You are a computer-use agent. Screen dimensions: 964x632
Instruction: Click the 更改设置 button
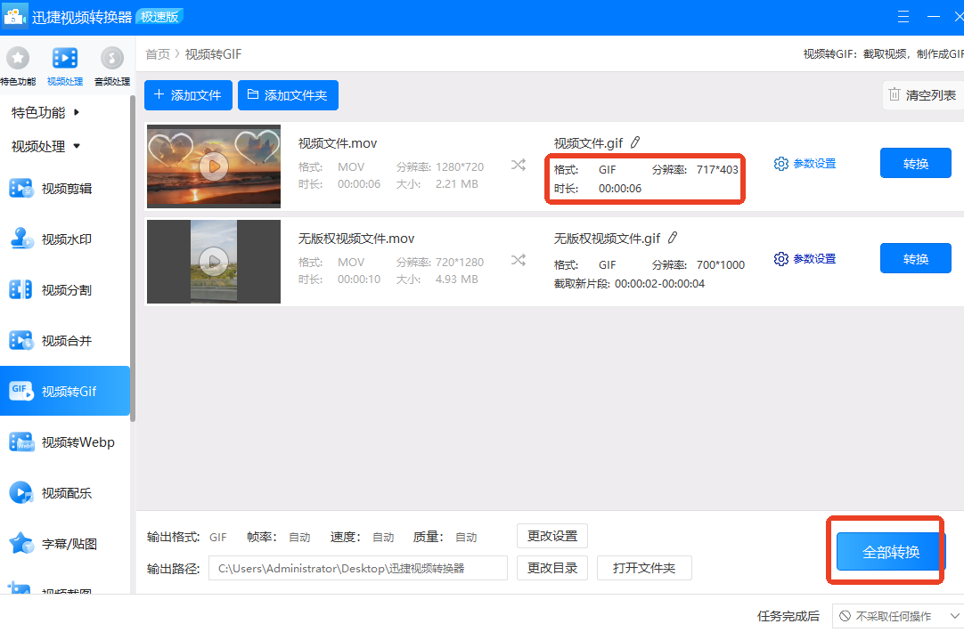[x=552, y=536]
